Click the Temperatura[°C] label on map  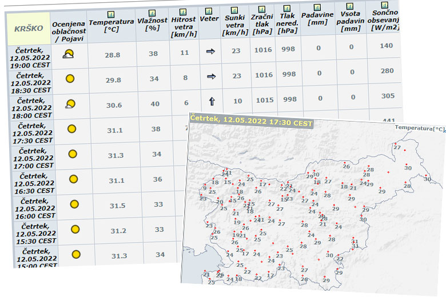419,128
